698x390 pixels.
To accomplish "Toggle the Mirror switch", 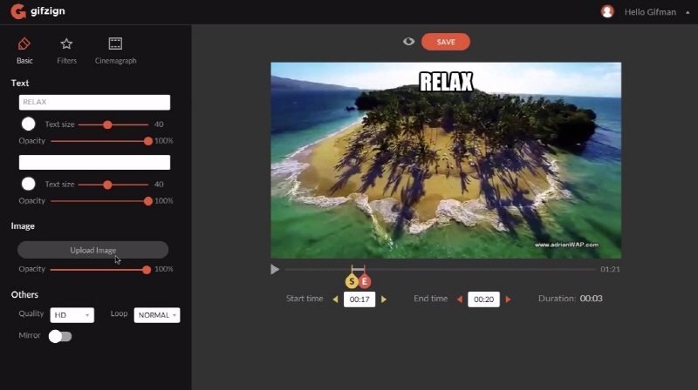I will (x=60, y=336).
